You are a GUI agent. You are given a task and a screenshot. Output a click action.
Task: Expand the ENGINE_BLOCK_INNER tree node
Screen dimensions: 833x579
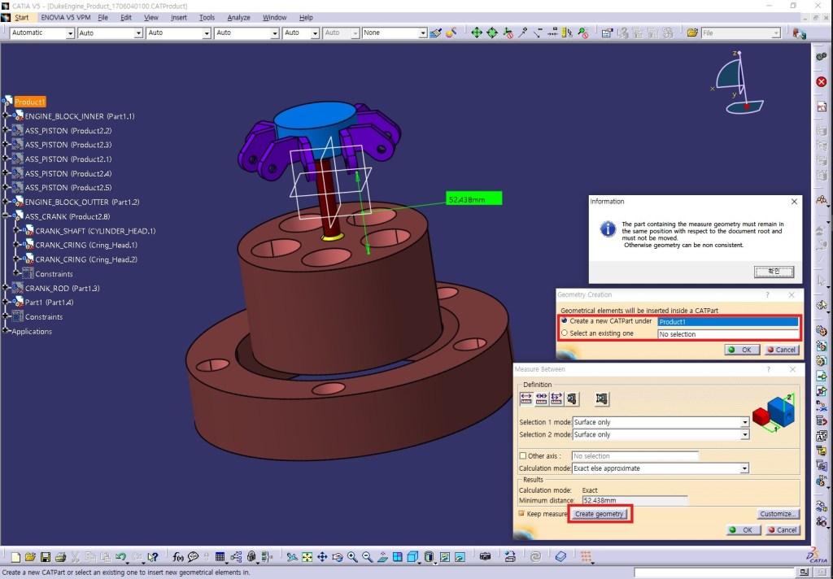click(6, 116)
